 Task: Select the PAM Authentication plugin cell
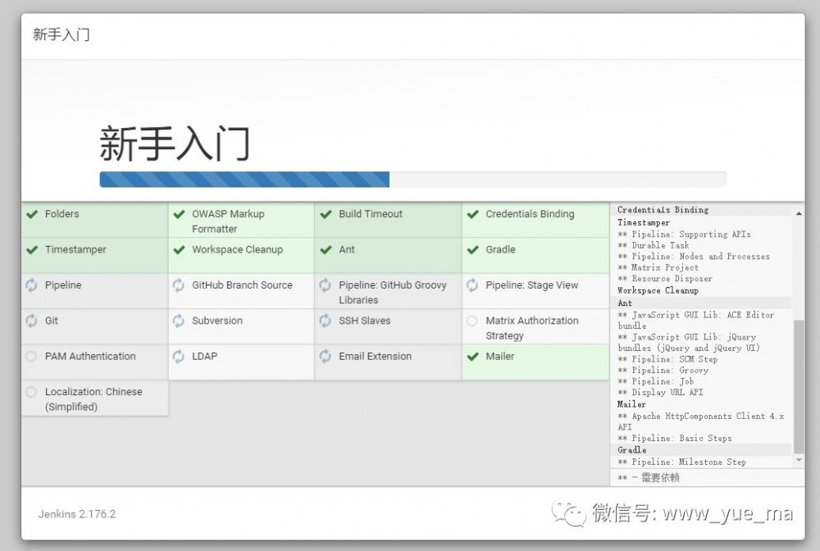tap(89, 357)
